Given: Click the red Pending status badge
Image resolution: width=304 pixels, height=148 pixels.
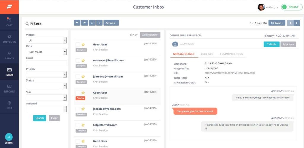Looking at the screenshot, I should [80, 98].
